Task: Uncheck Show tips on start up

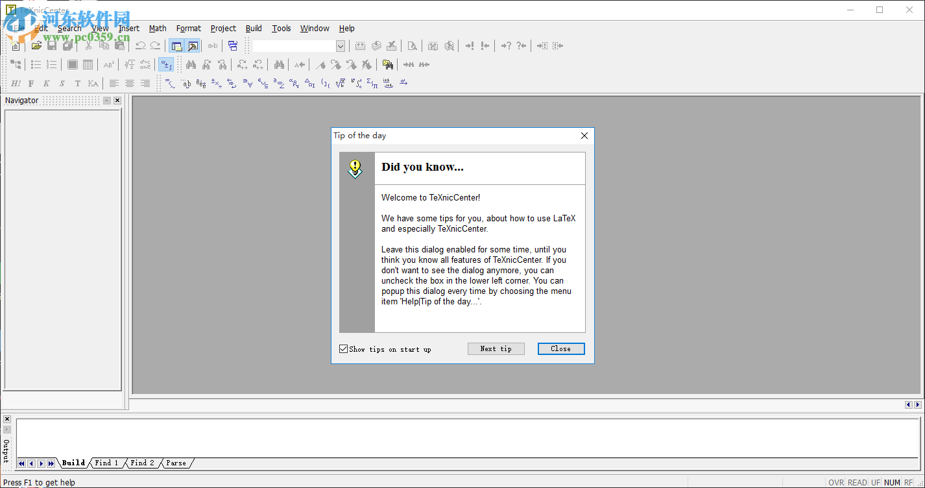Action: click(x=344, y=349)
